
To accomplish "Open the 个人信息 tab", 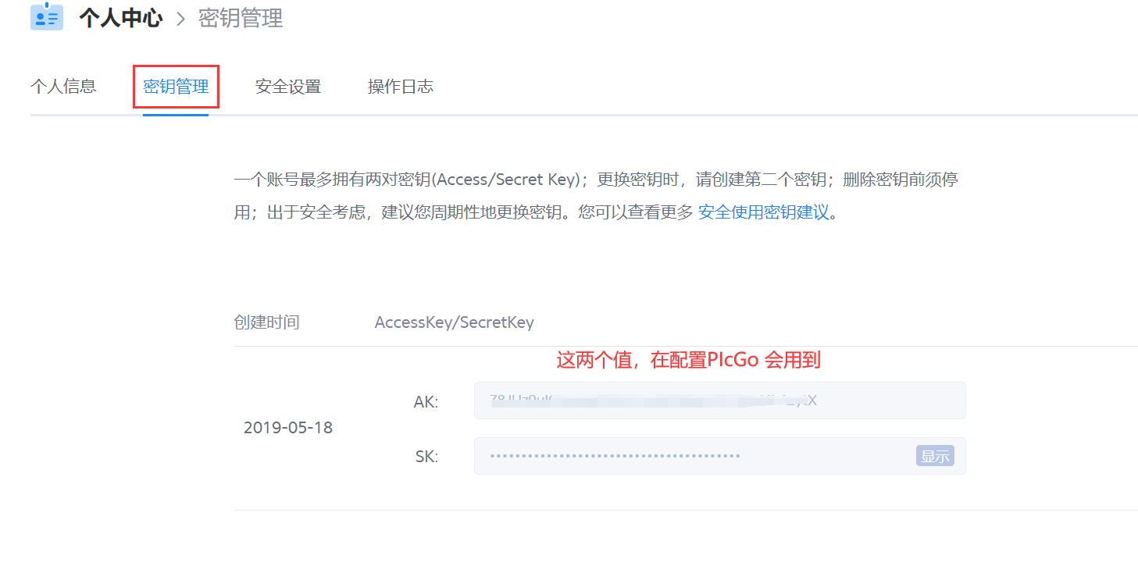I will point(63,86).
